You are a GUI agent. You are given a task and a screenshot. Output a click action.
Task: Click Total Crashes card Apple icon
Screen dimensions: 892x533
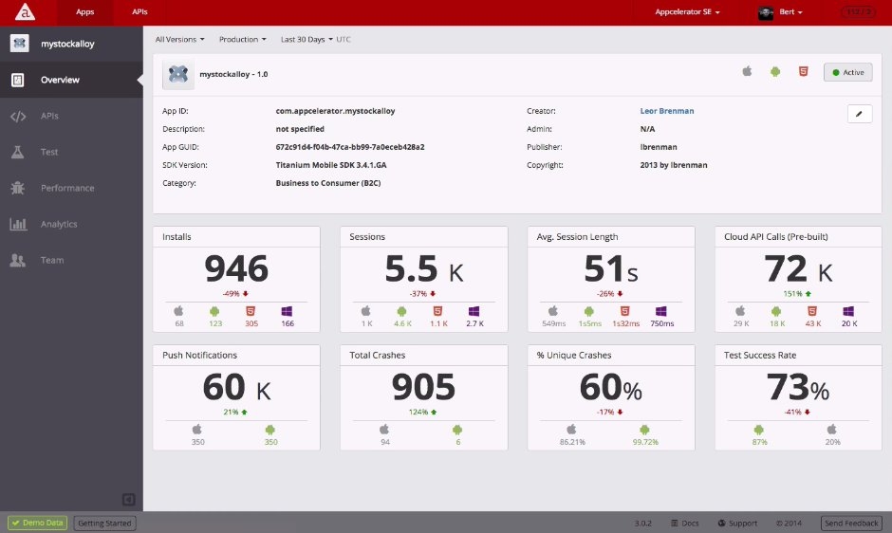pyautogui.click(x=384, y=430)
